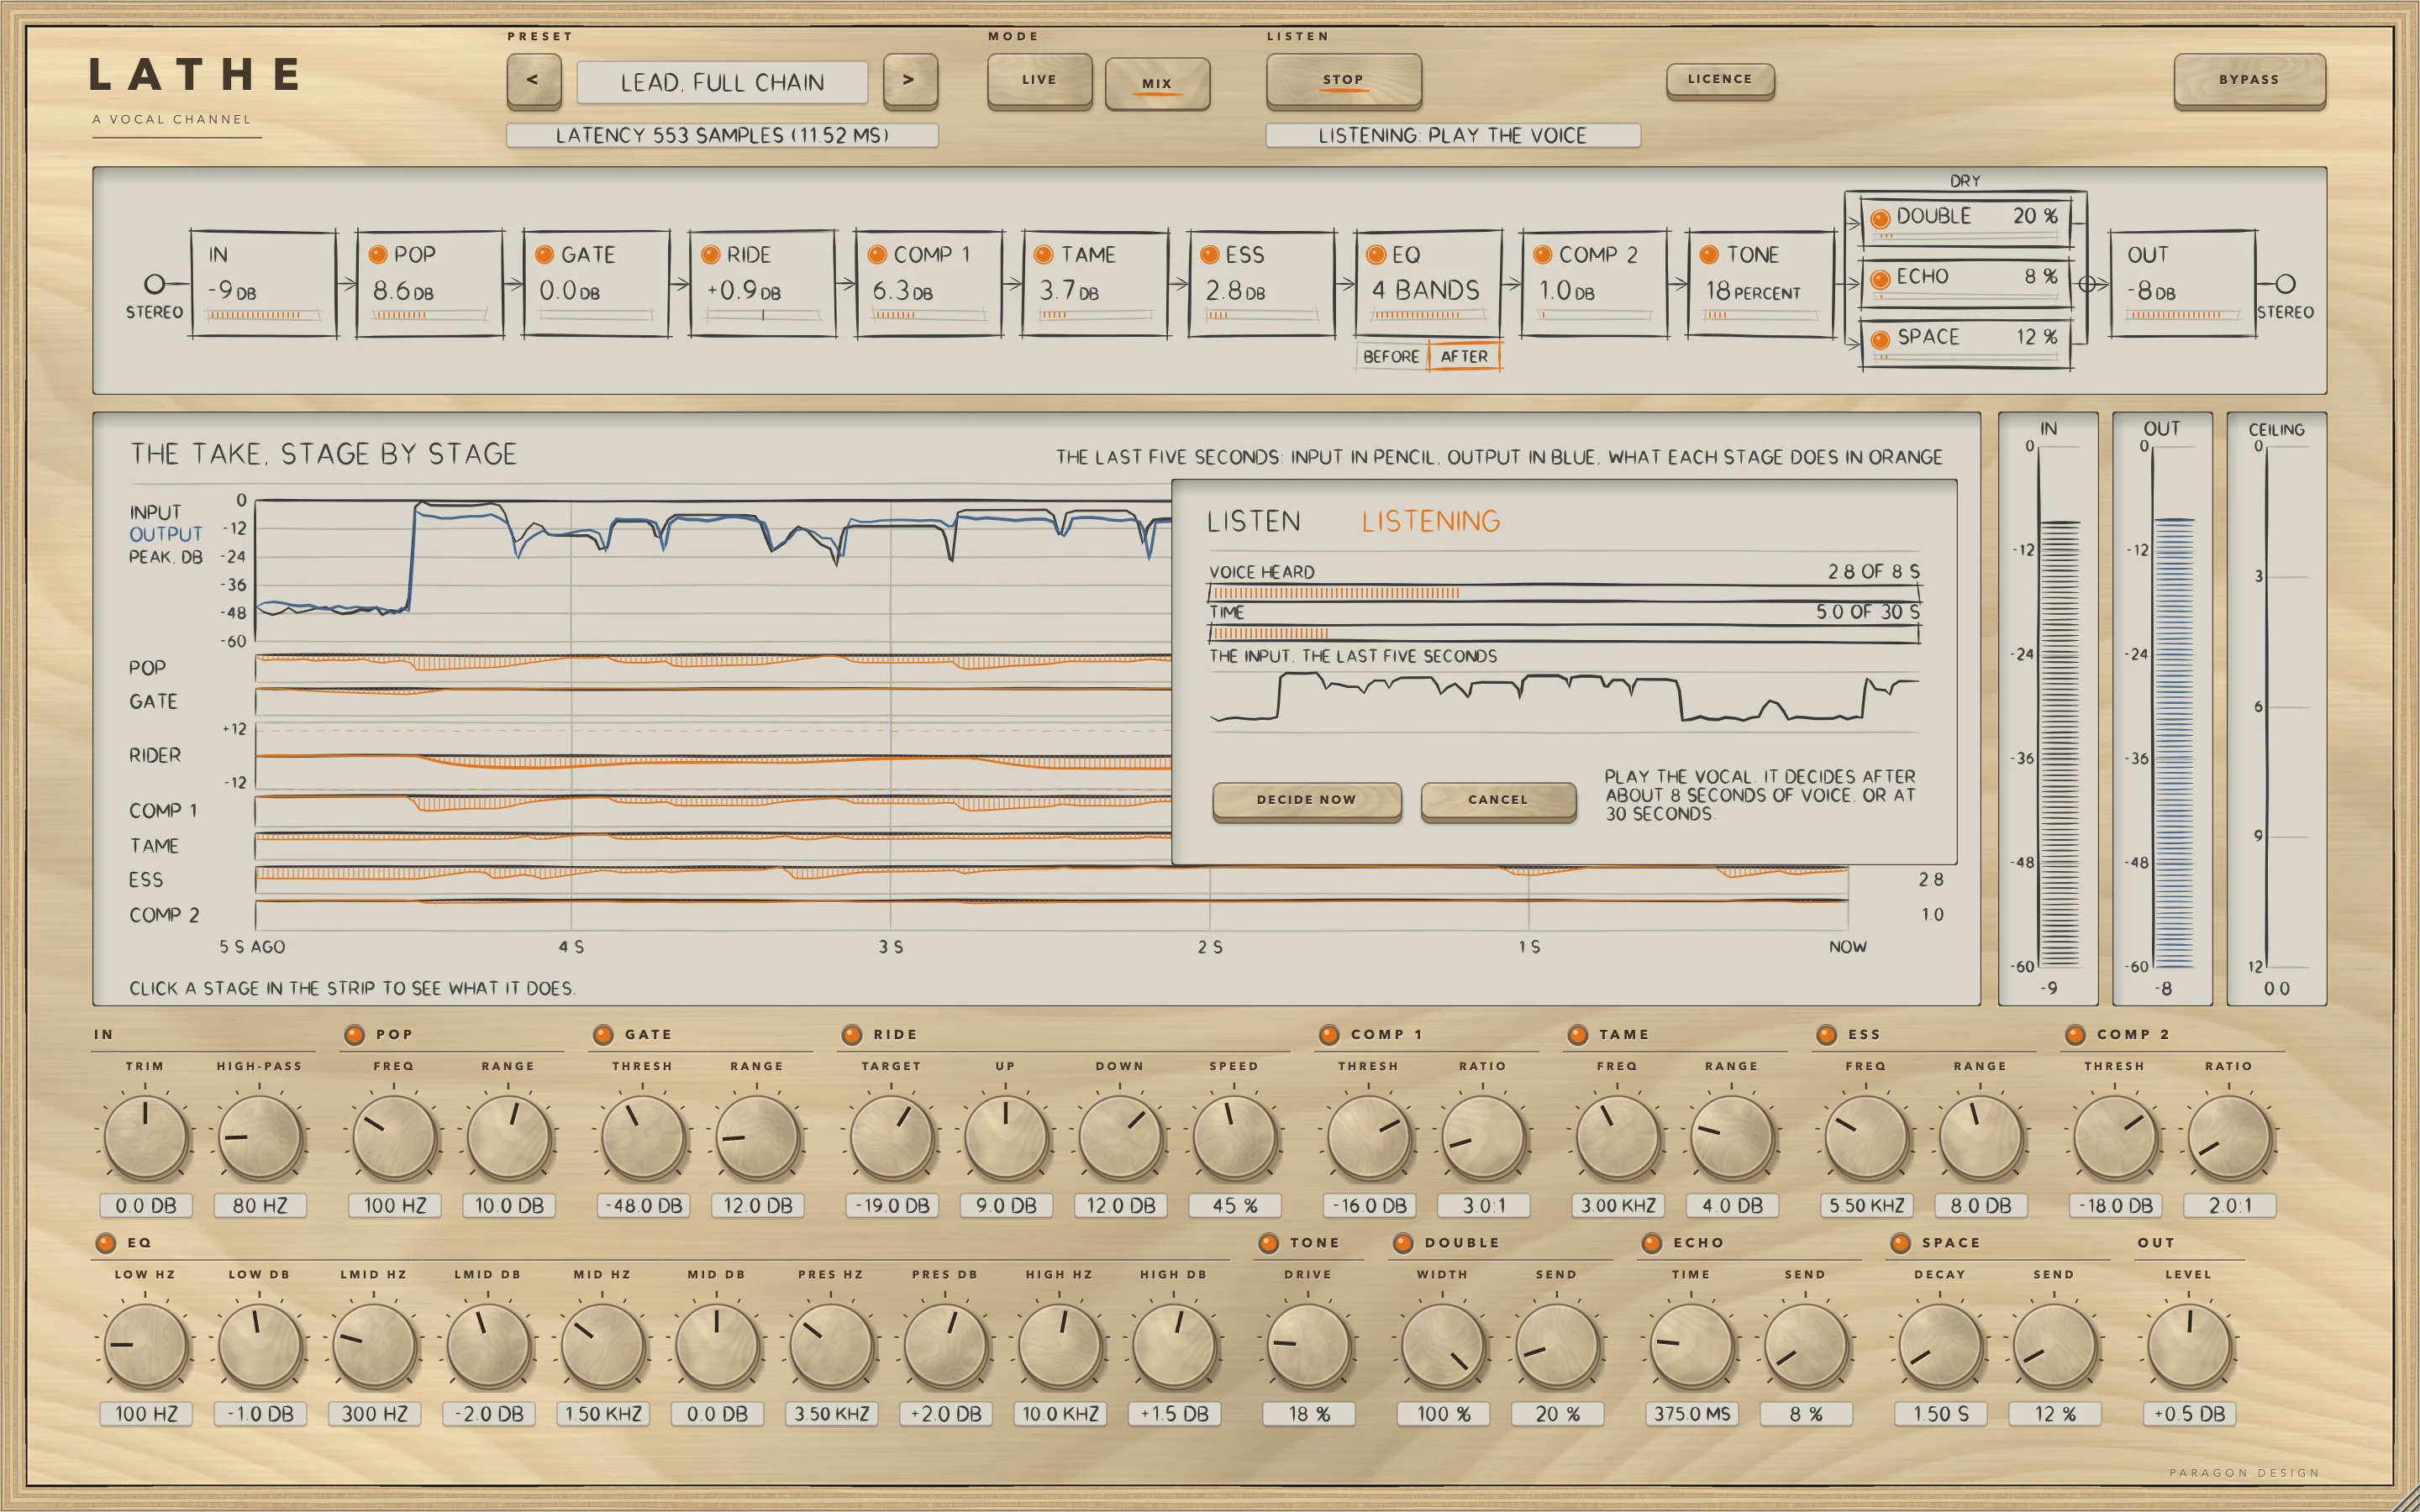Choose the AFTER view under EQ
Screen dimensions: 2420x1512
click(x=1464, y=357)
